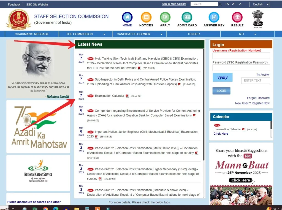This screenshot has width=282, height=210.
Task: Open Sub-Inspector Delhi Police answer keys news
Action: click(141, 82)
